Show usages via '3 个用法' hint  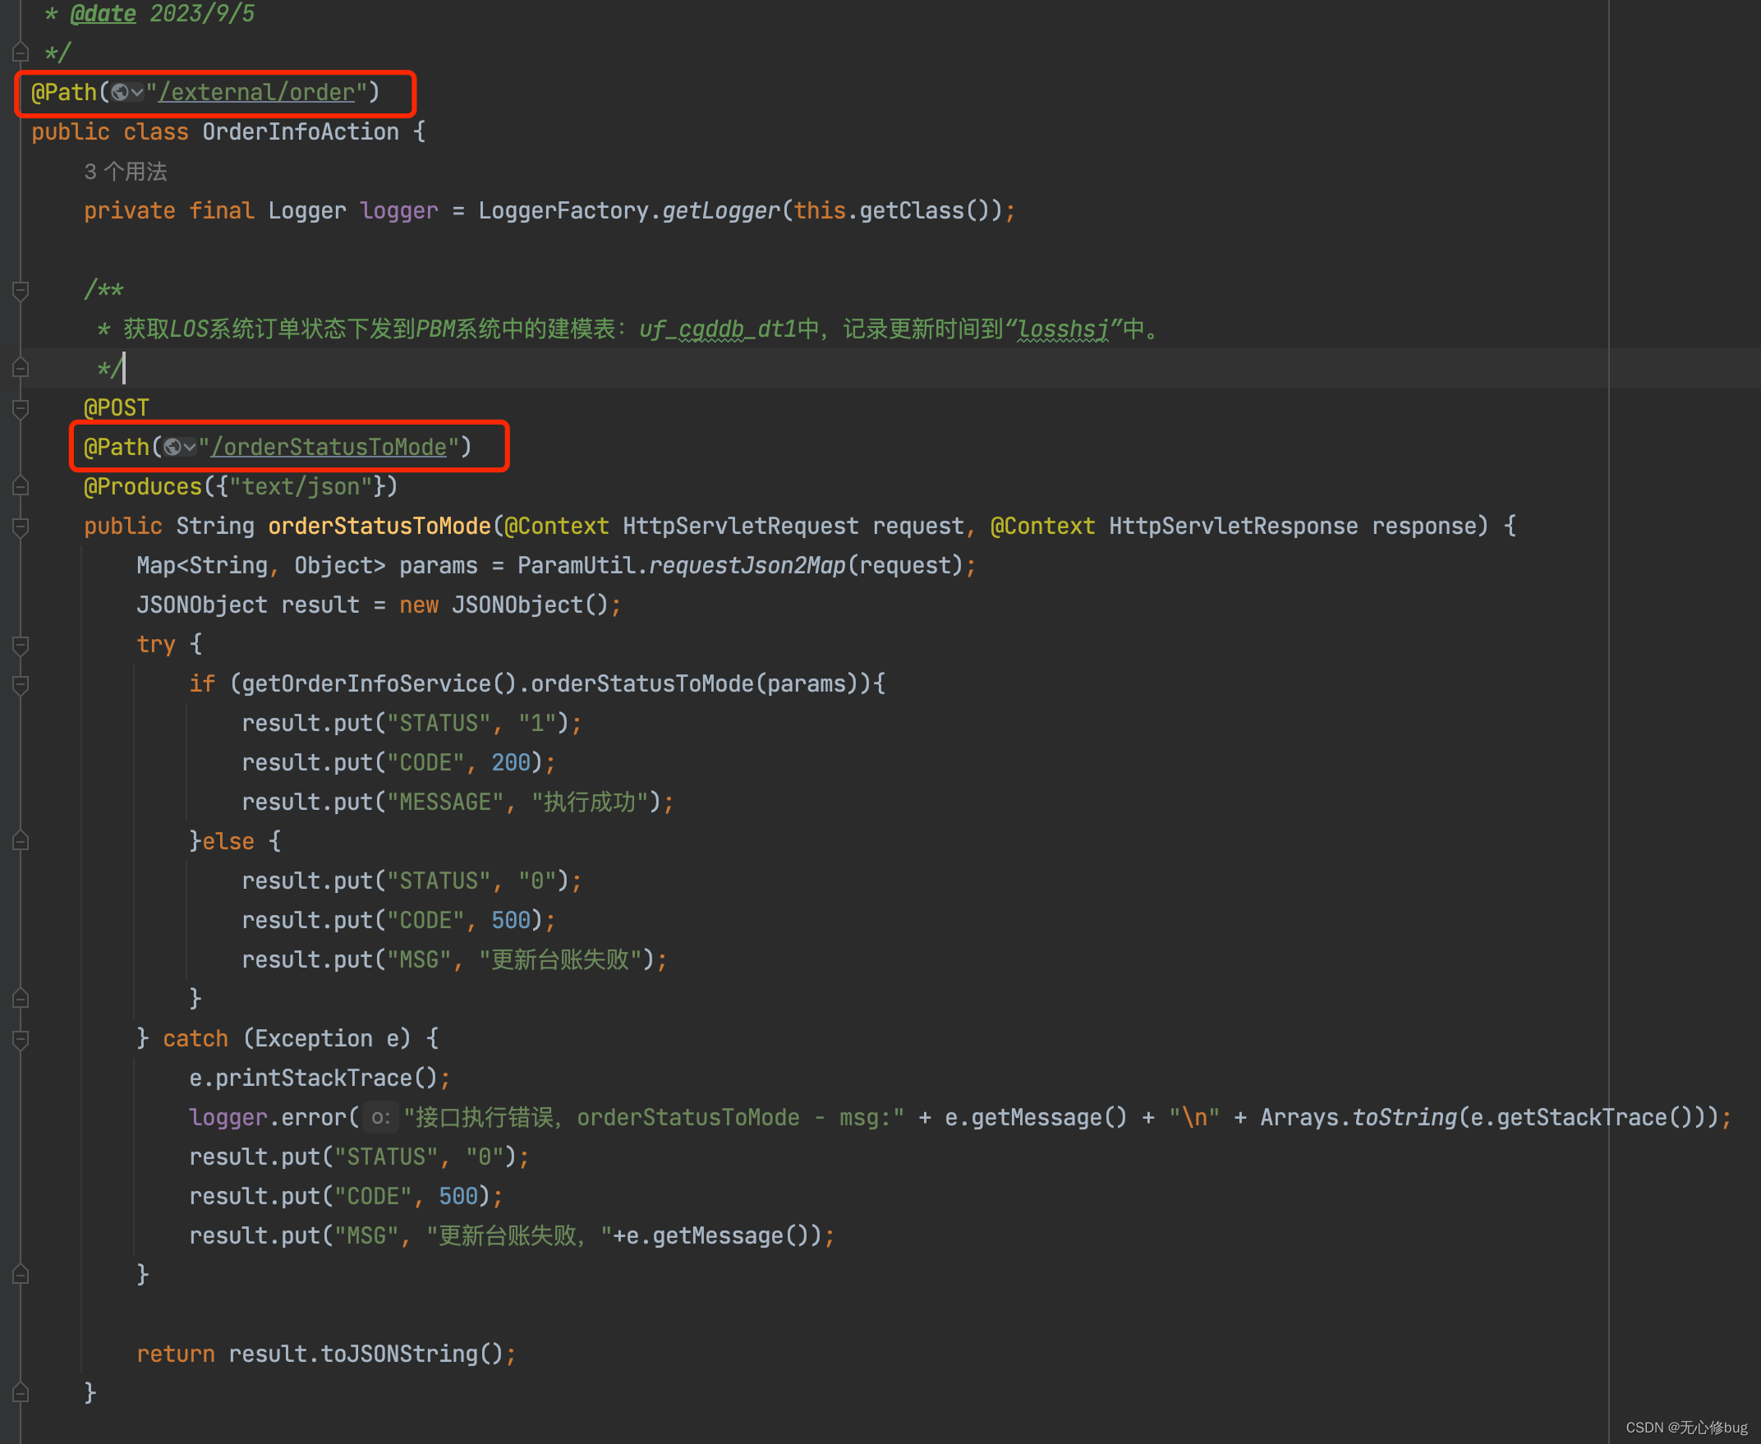tap(126, 172)
